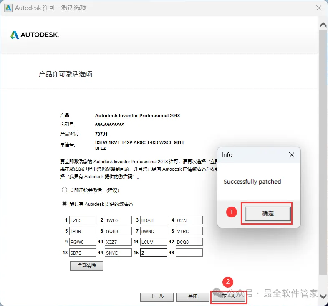
Task: Click the 确定 button in Info dialog
Action: (268, 214)
